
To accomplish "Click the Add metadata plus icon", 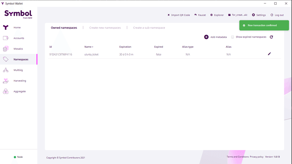I will click(206, 37).
